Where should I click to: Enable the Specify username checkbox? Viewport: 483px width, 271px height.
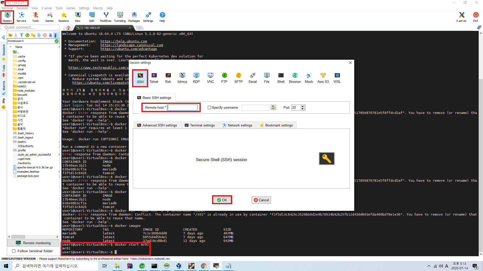209,107
